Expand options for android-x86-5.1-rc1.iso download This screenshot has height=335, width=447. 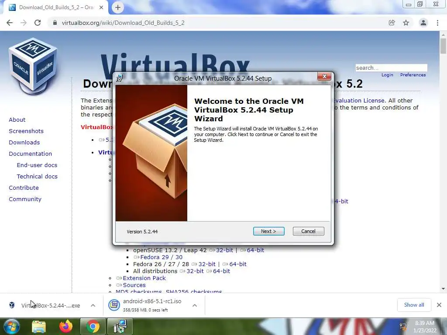pos(195,305)
